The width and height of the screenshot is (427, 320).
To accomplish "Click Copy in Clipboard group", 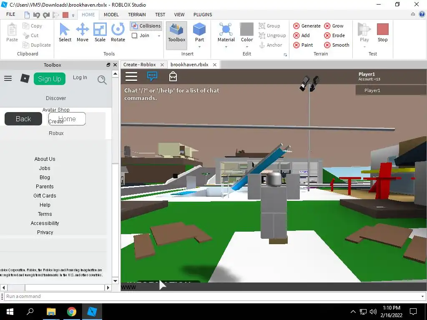I will coord(33,26).
